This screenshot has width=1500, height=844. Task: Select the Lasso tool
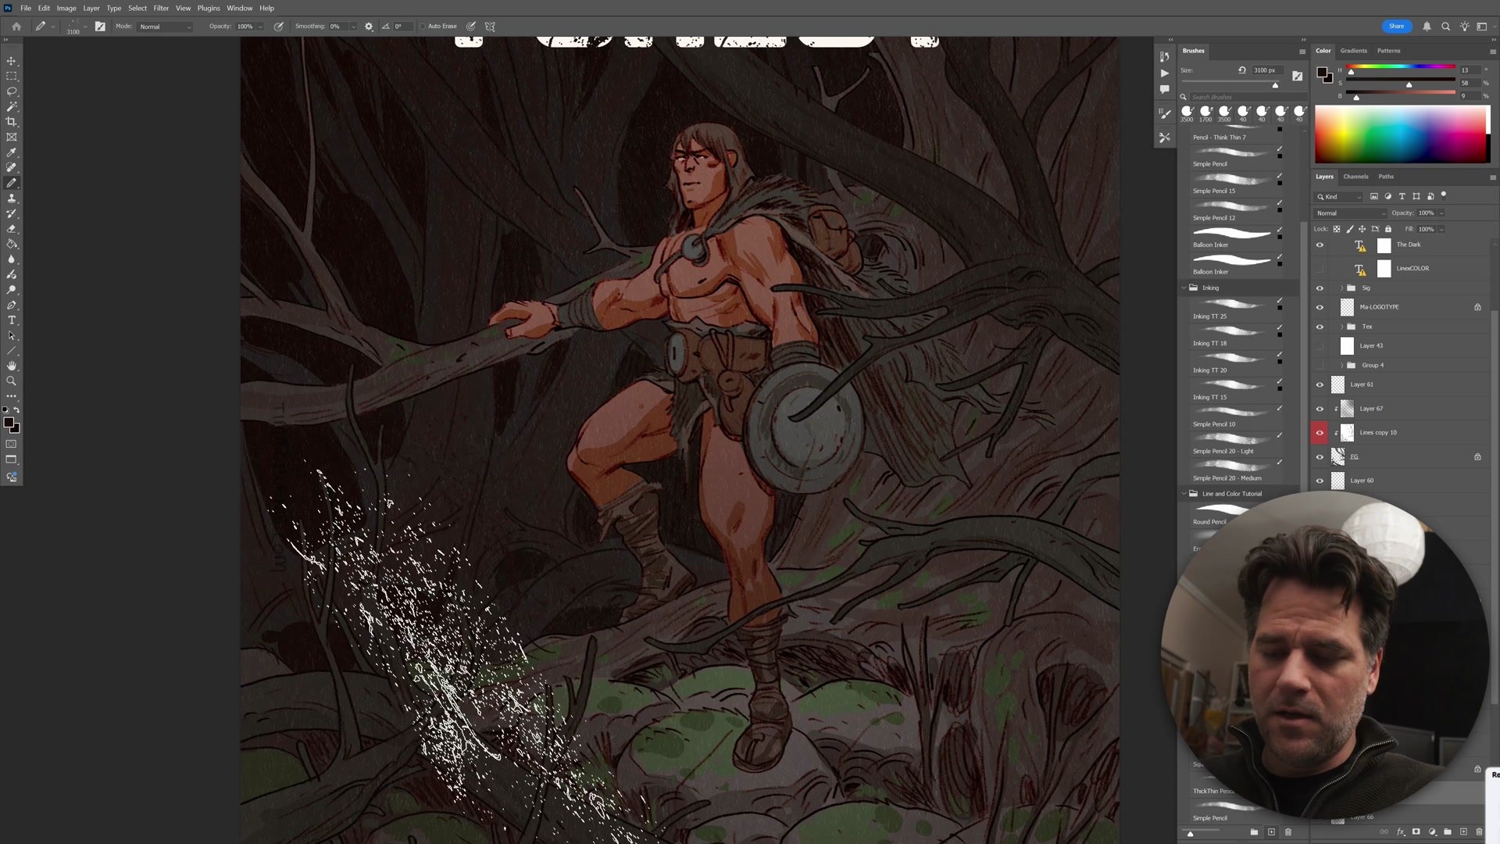[12, 91]
